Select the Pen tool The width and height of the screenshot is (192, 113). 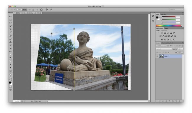tap(11, 62)
